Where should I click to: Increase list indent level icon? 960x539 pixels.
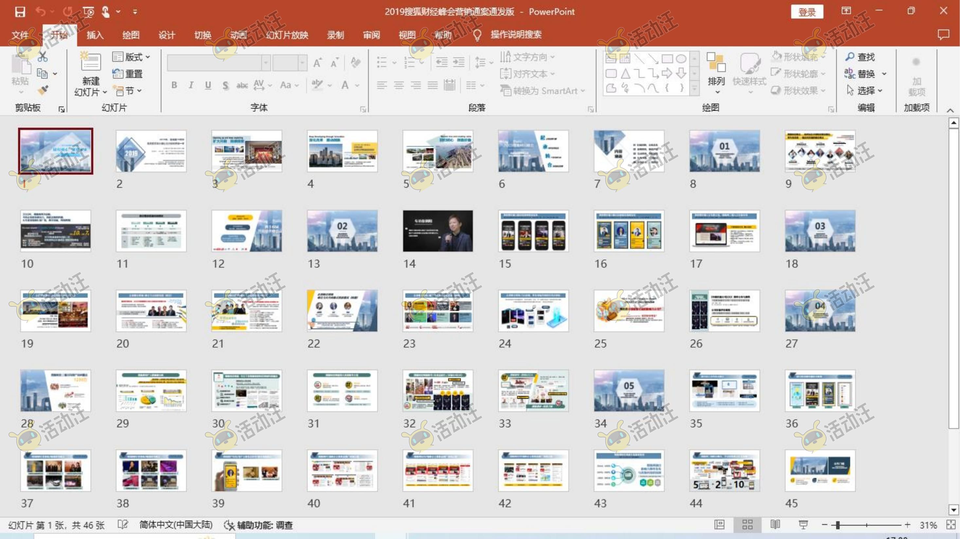(458, 62)
